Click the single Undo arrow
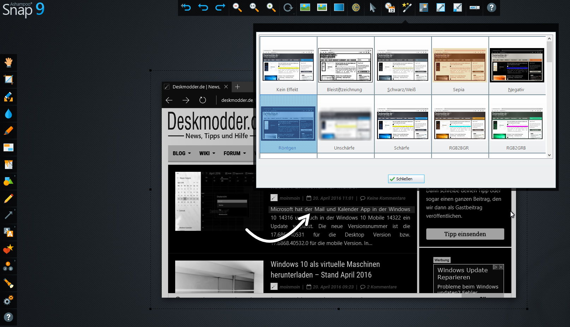 (203, 7)
